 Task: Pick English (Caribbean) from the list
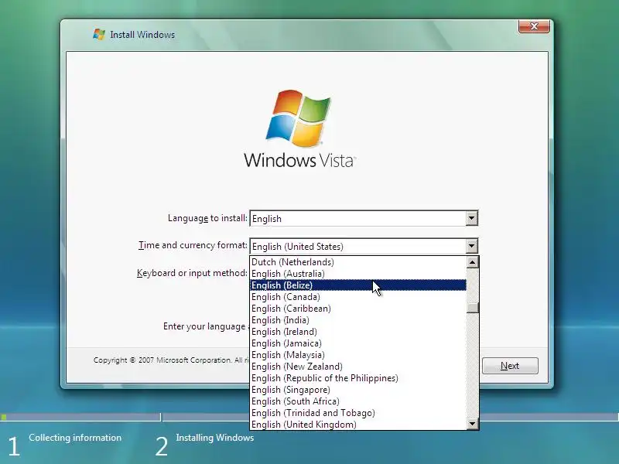click(x=358, y=309)
